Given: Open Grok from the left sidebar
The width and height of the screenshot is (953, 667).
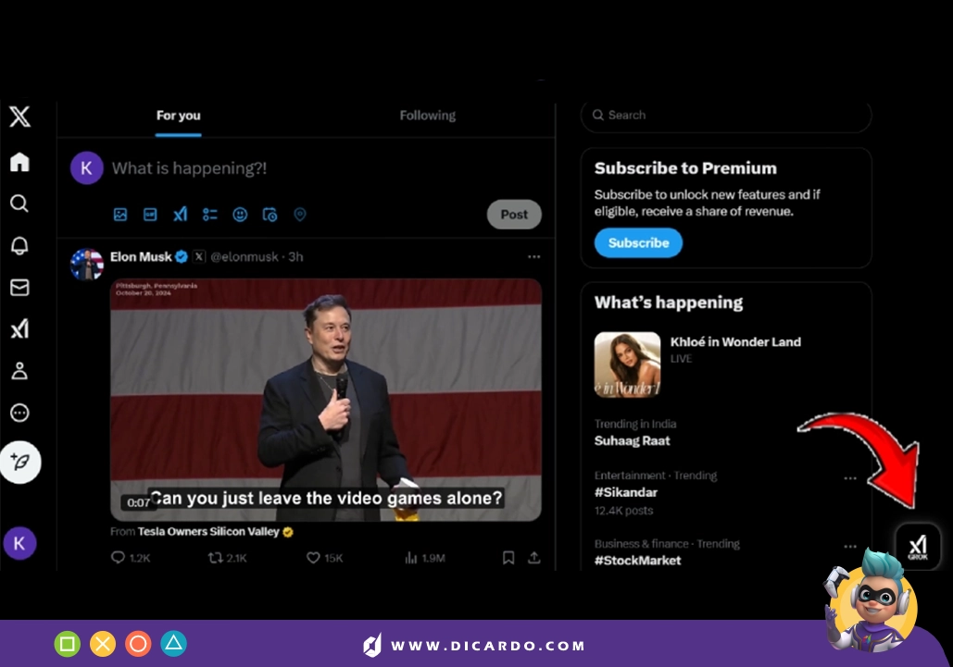Looking at the screenshot, I should 19,329.
